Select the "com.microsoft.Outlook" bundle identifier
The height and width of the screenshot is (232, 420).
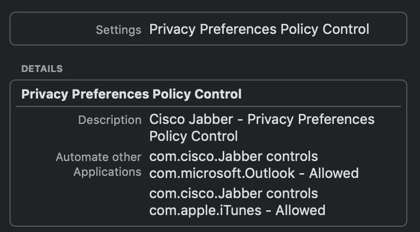pyautogui.click(x=222, y=173)
